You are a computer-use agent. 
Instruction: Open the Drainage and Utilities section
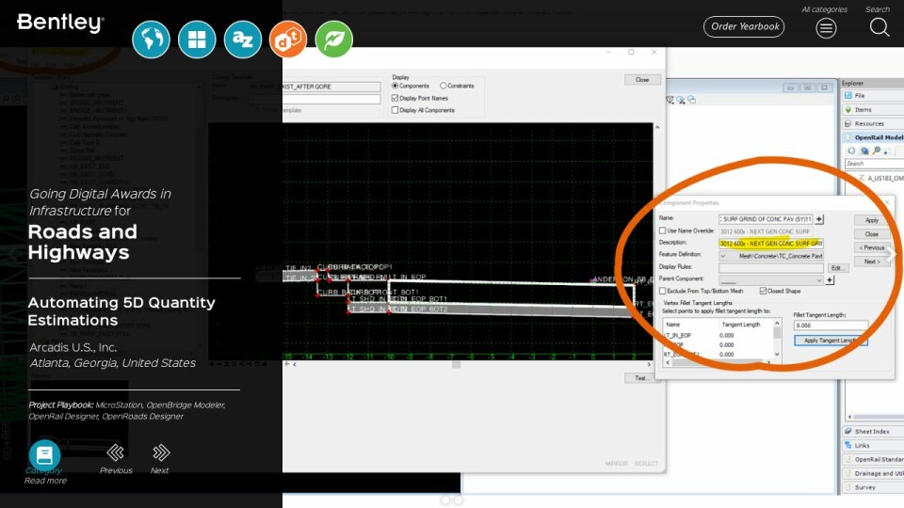click(x=874, y=473)
